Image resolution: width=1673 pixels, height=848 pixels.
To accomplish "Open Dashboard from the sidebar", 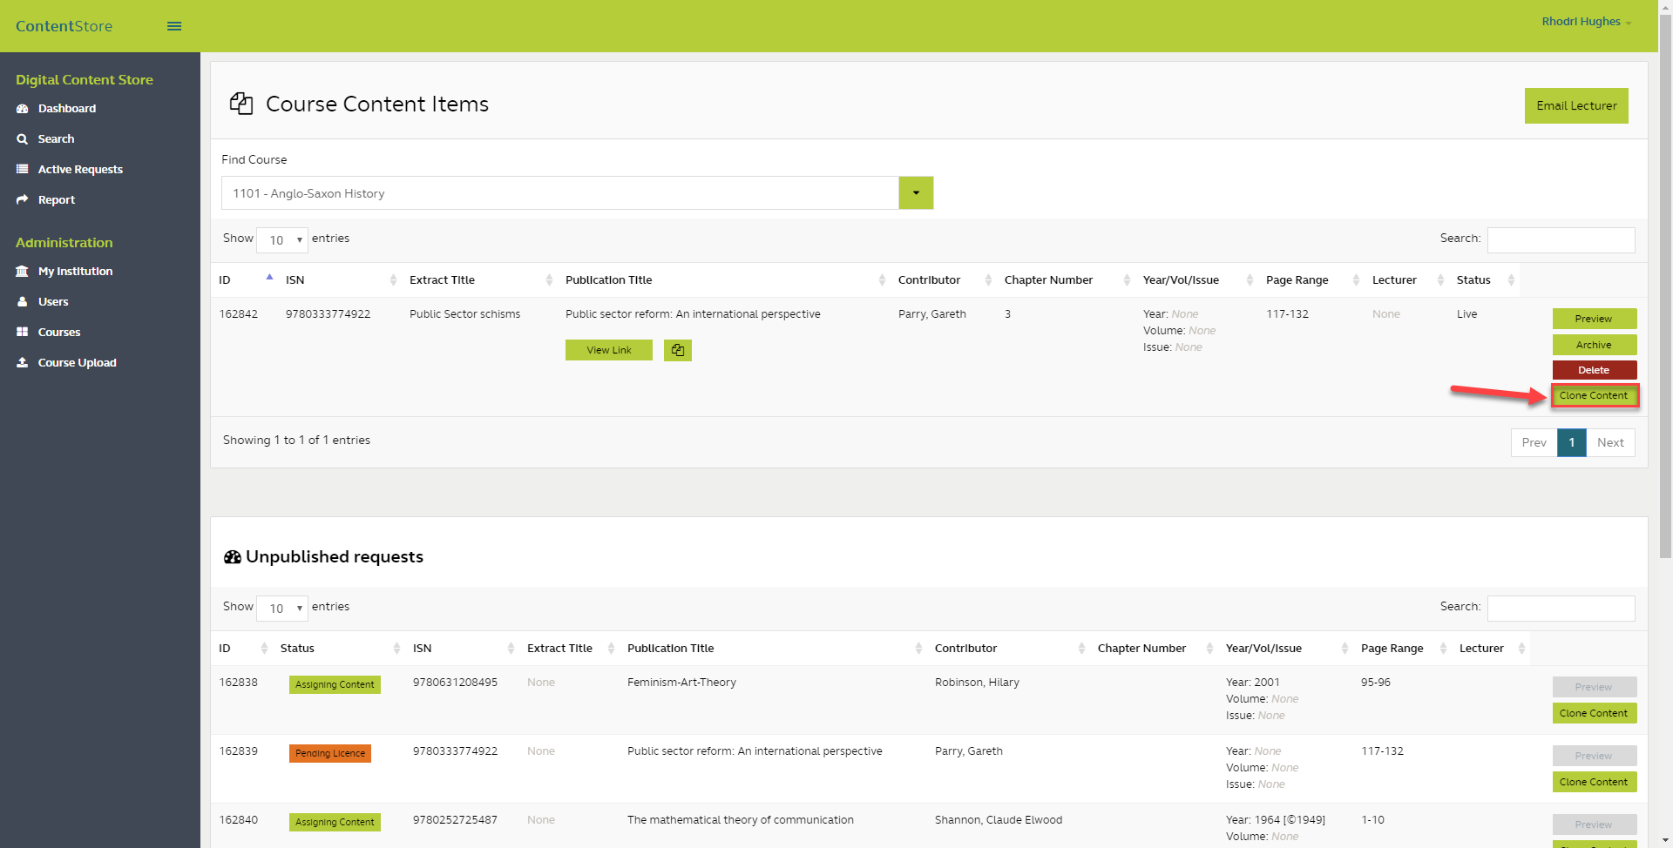I will tap(66, 109).
